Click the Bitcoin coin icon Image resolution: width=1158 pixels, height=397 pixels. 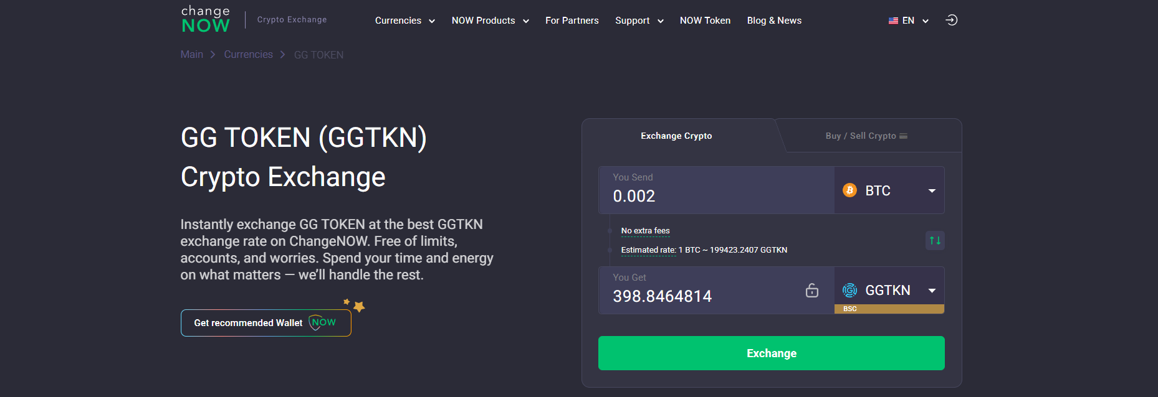coord(849,190)
